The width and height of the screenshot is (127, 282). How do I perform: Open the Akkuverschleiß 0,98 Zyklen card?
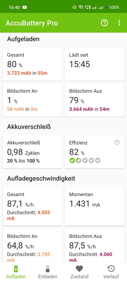click(32, 151)
